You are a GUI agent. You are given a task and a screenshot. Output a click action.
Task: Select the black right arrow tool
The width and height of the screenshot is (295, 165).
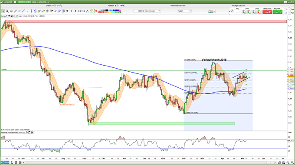click(67, 11)
